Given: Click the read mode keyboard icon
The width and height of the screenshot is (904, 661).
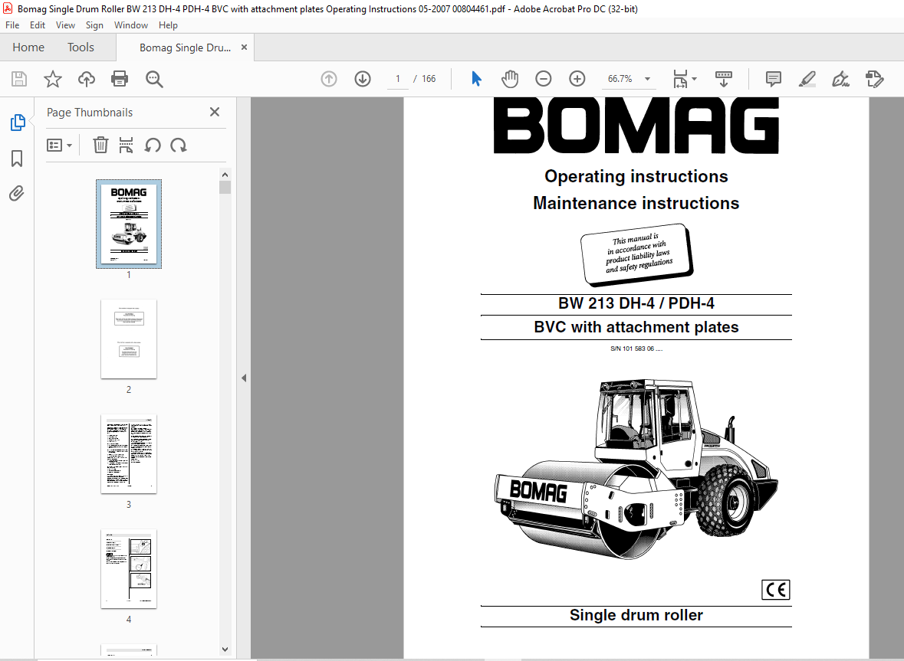Looking at the screenshot, I should (723, 79).
